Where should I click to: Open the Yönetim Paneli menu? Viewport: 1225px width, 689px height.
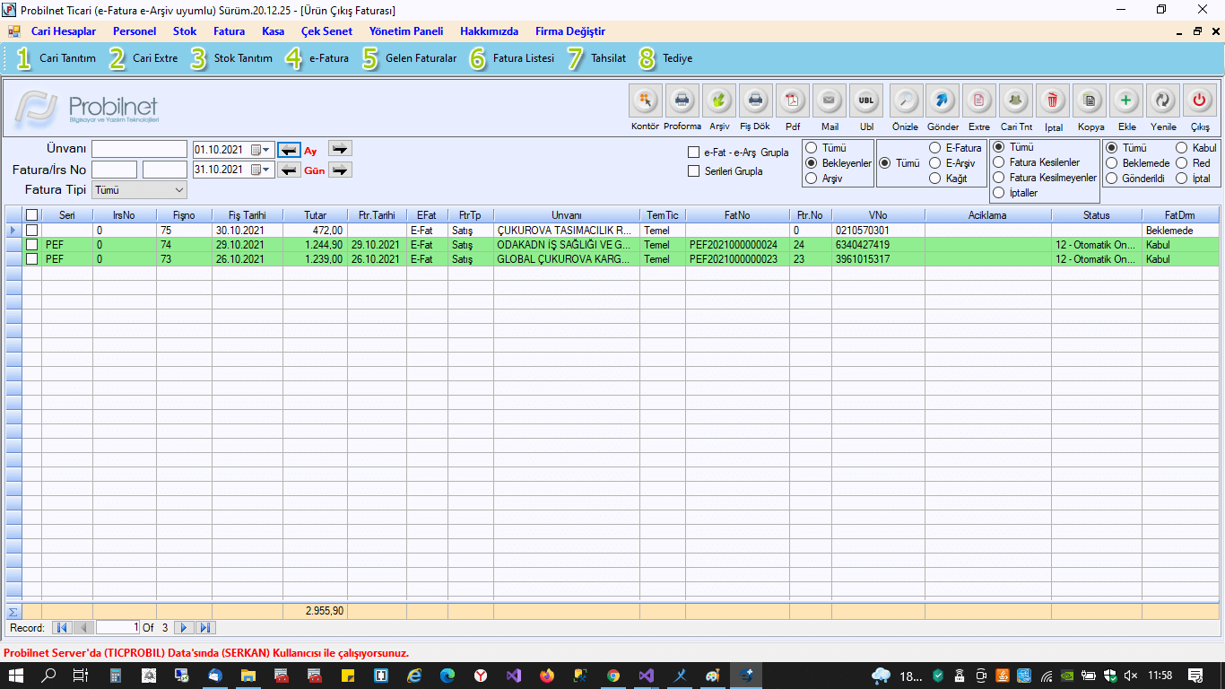pyautogui.click(x=405, y=31)
